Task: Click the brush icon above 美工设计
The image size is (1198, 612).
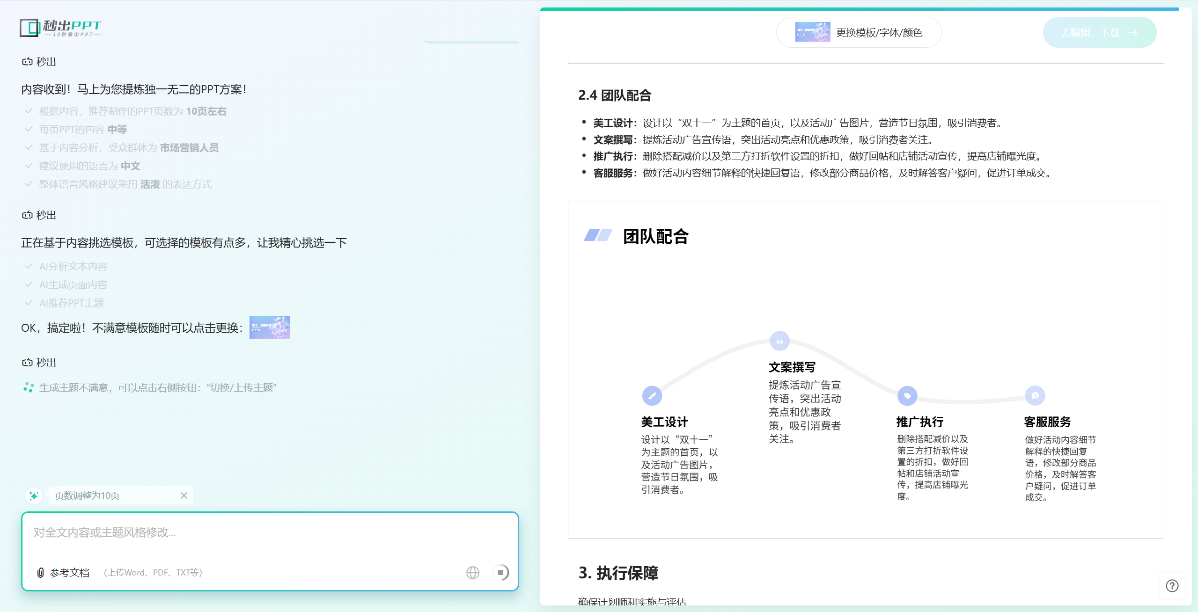Action: coord(652,396)
